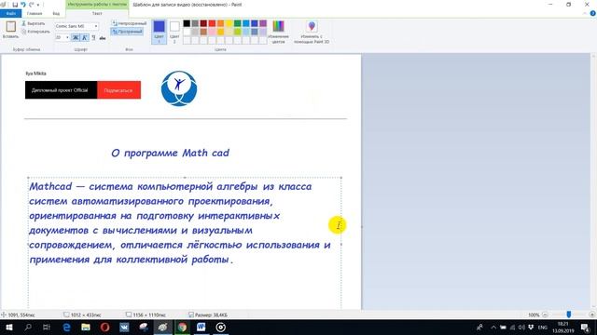Open the Windows Start menu
Viewport: 597px width, 335px height.
point(9,327)
